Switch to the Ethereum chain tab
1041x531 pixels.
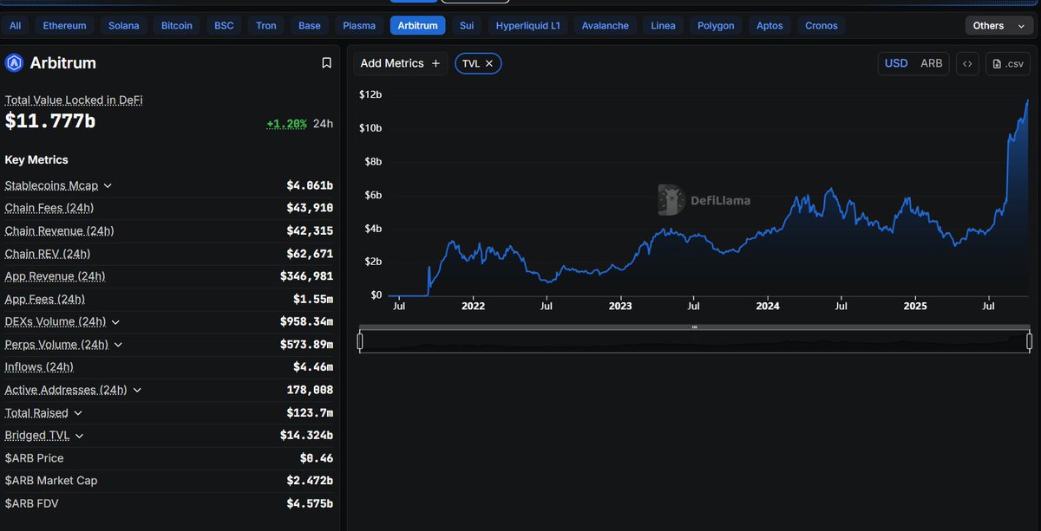click(x=64, y=25)
